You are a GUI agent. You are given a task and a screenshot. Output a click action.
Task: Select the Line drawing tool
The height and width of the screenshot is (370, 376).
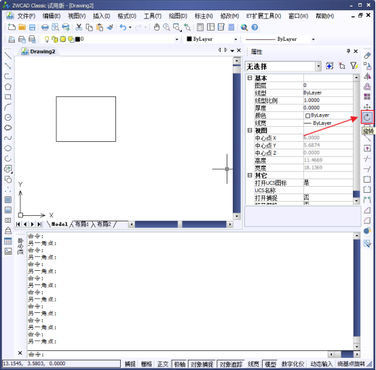click(x=8, y=56)
